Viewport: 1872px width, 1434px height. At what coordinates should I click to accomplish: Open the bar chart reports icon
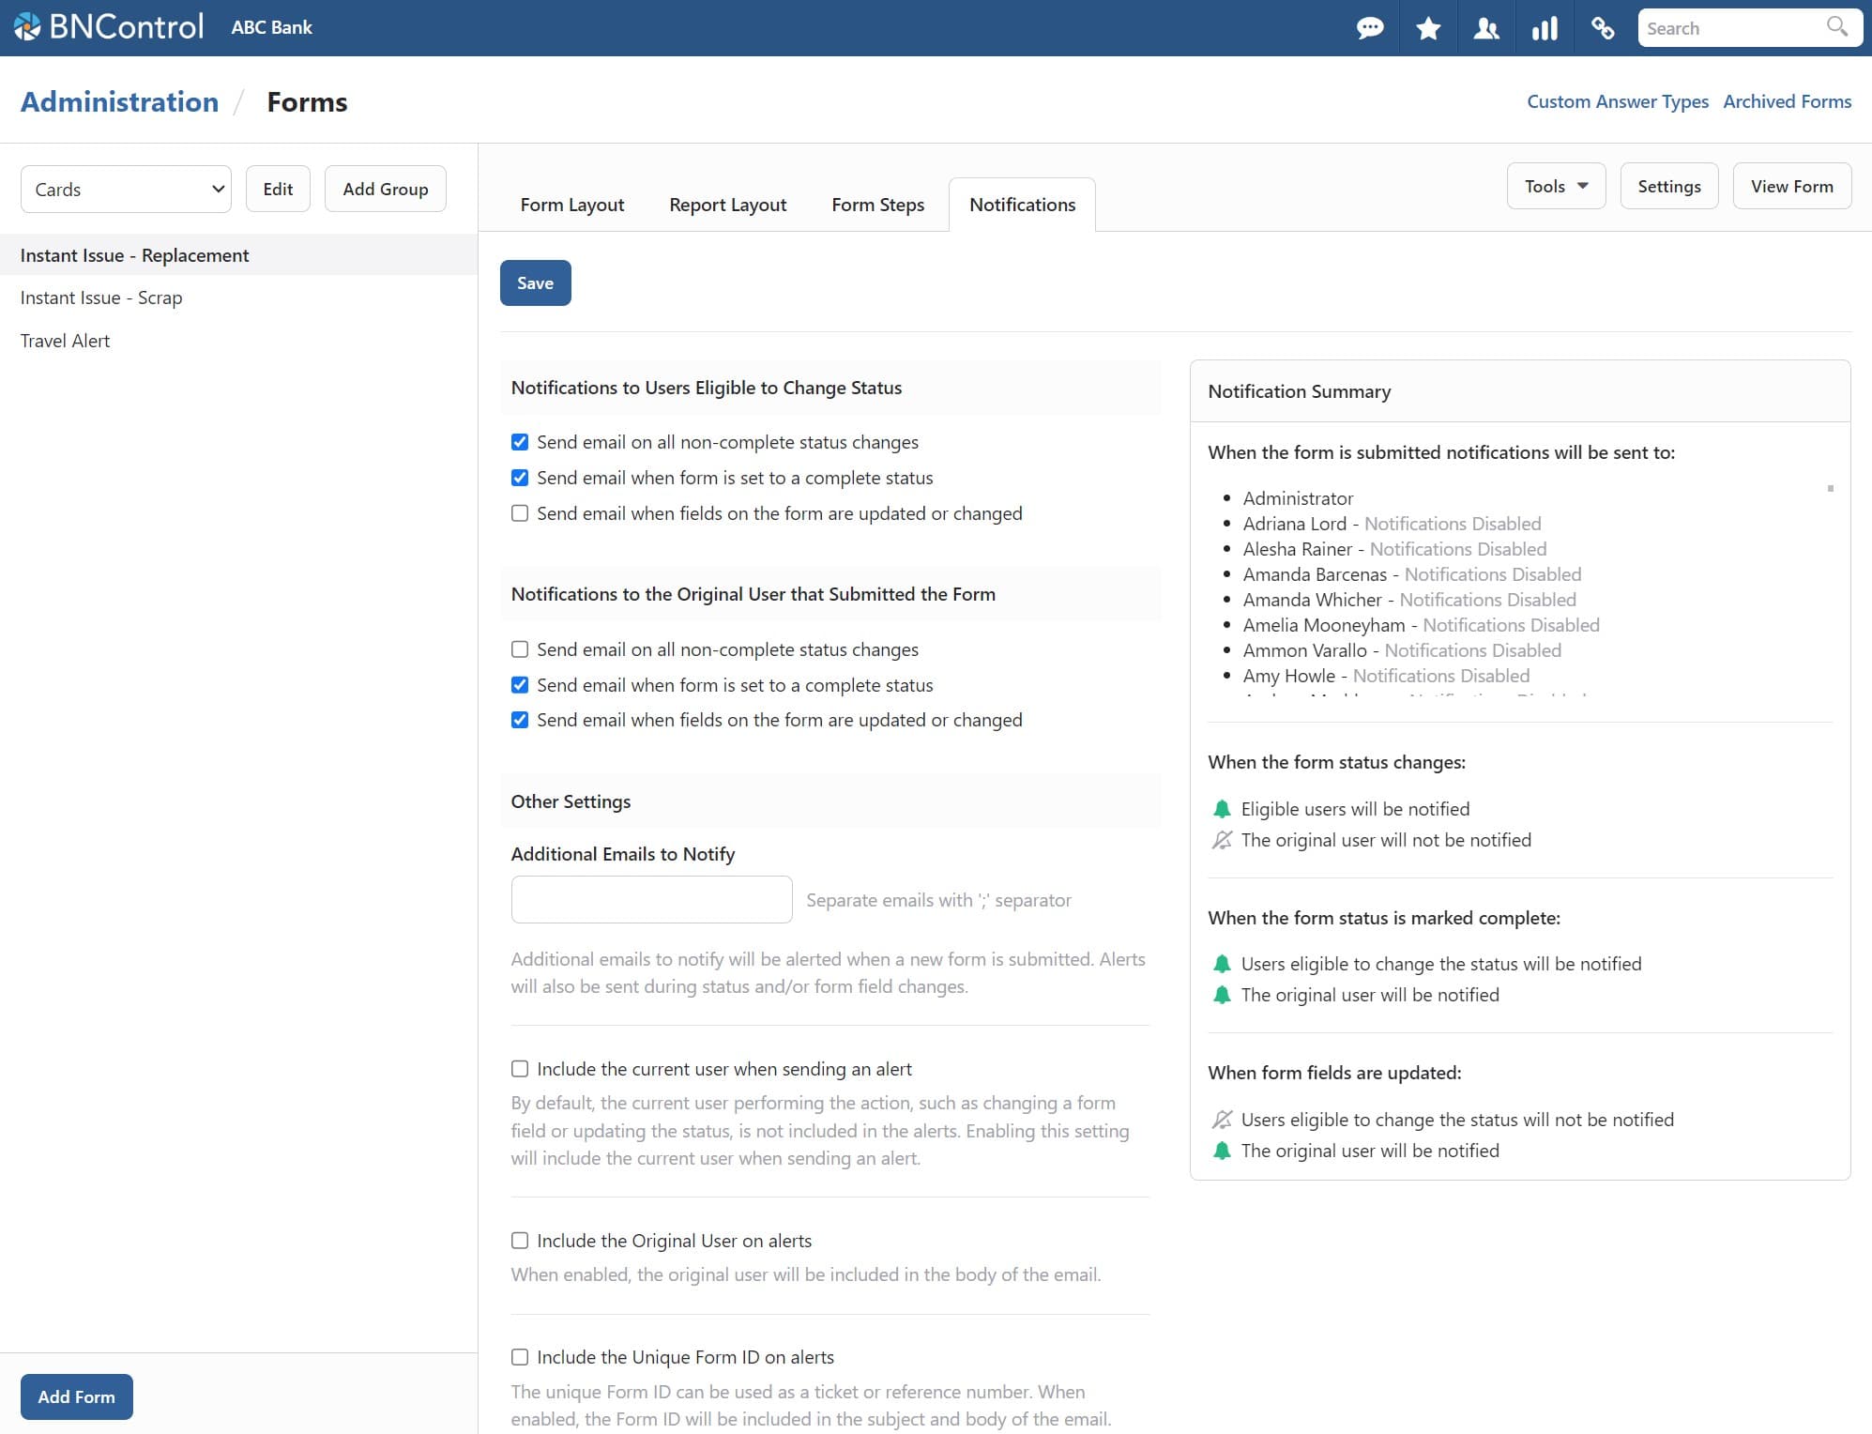tap(1545, 28)
